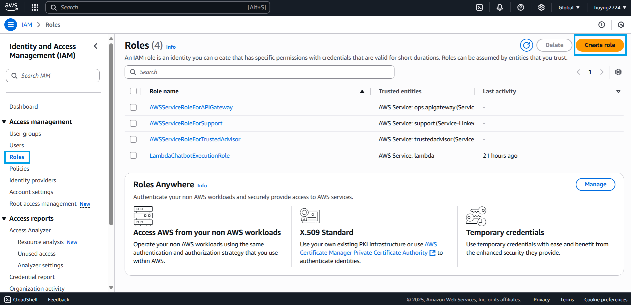Open Root access management in sidebar
The width and height of the screenshot is (631, 305).
(43, 204)
